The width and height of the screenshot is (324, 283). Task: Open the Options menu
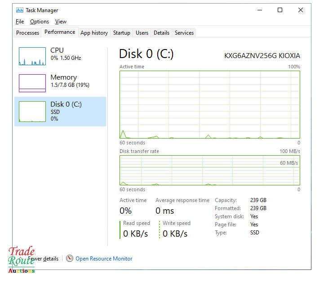[40, 22]
